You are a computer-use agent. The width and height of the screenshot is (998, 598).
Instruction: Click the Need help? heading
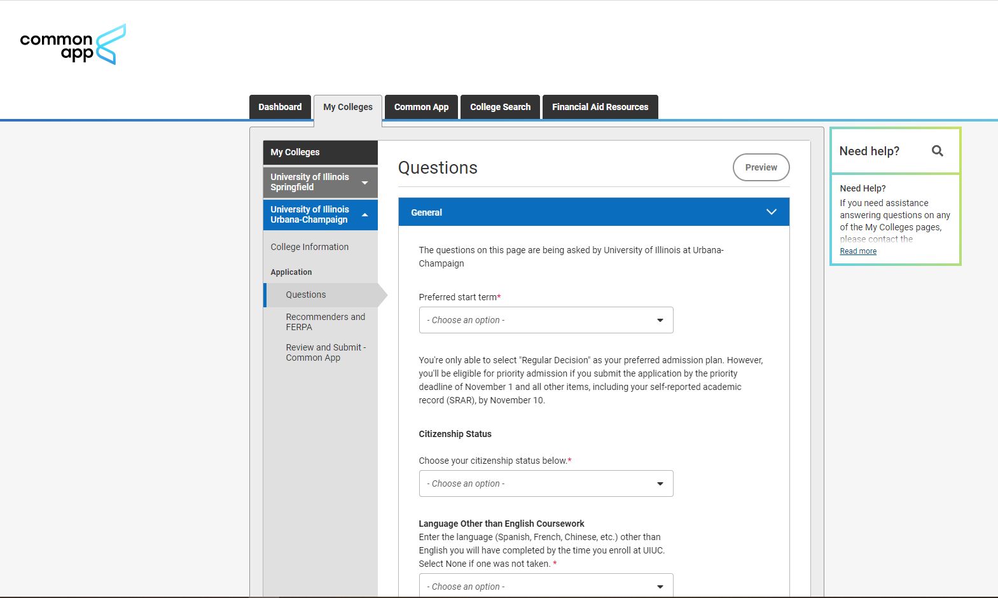[869, 151]
